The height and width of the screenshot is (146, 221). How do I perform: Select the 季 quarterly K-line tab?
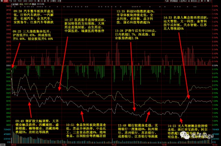45,1
